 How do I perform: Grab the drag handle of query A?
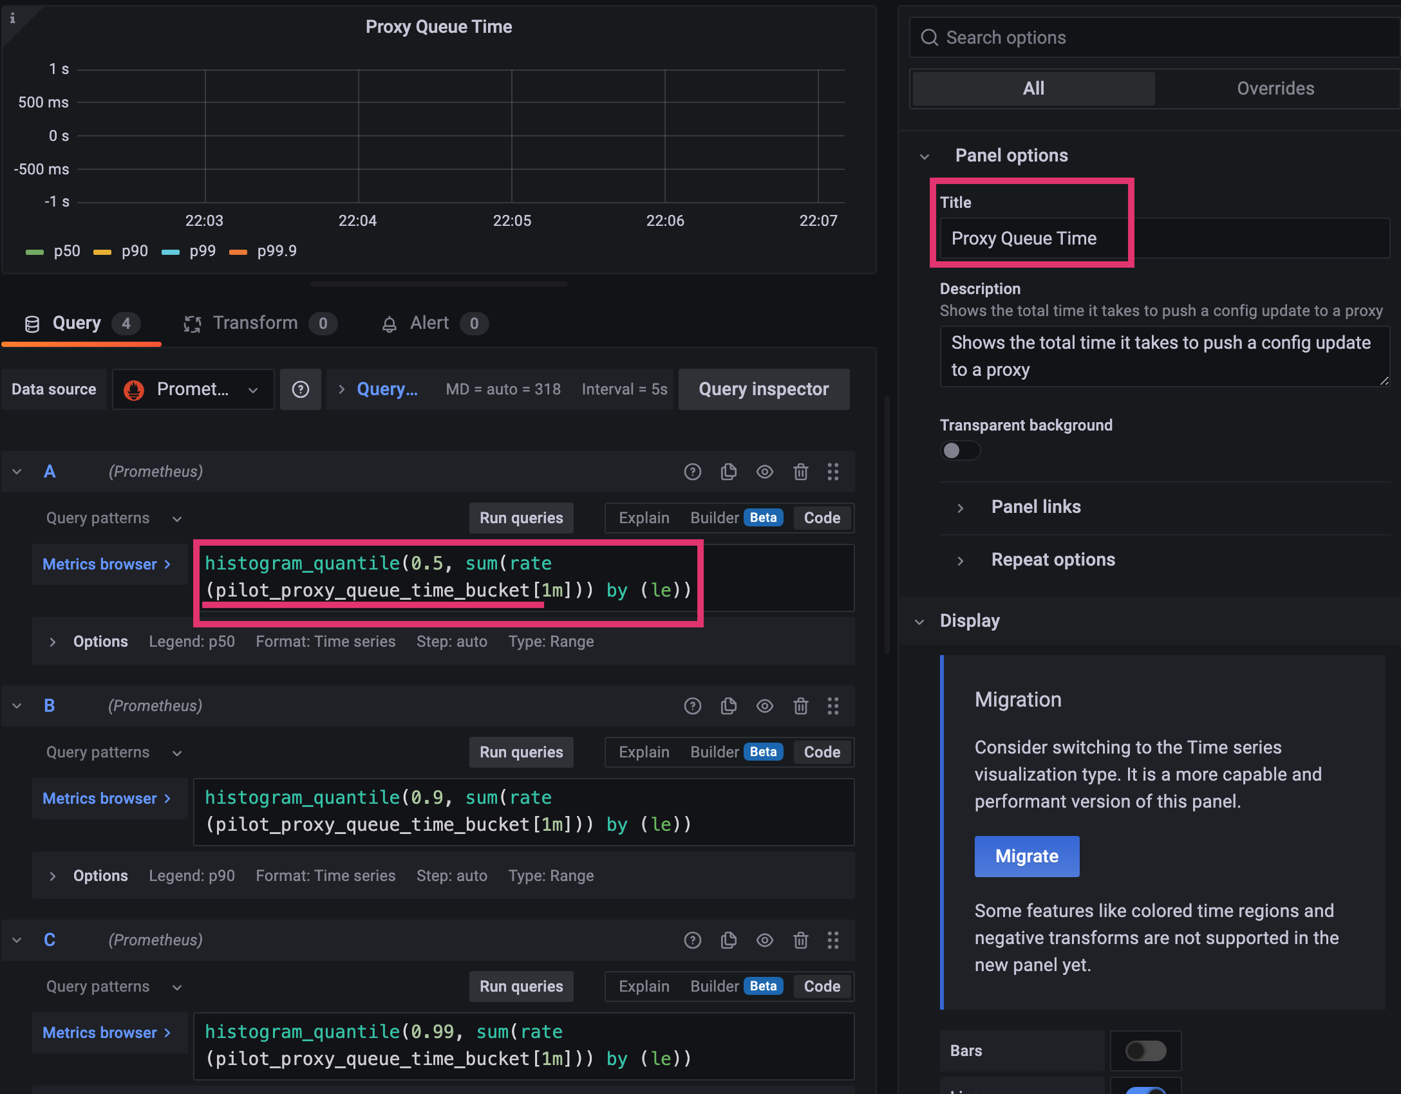pos(833,472)
